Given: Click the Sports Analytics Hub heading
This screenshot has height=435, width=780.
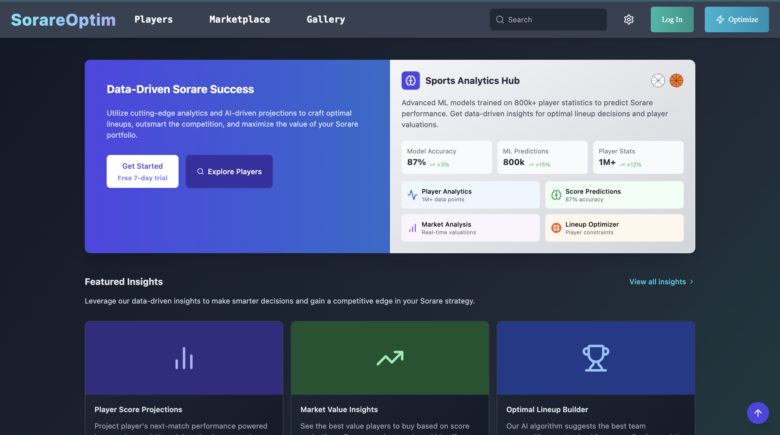Looking at the screenshot, I should [x=472, y=81].
